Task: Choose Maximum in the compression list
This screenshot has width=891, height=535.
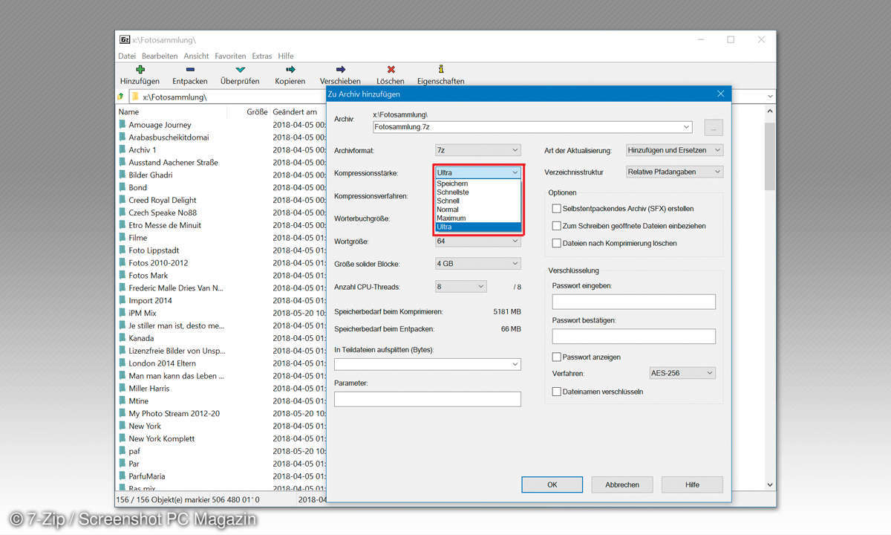Action: (x=477, y=218)
